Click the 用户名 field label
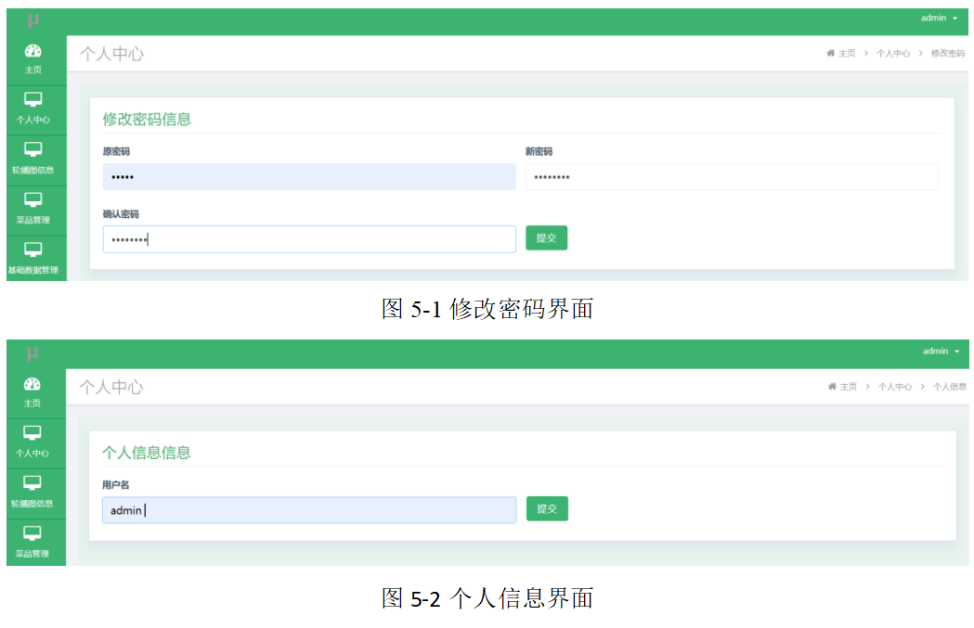 [115, 484]
